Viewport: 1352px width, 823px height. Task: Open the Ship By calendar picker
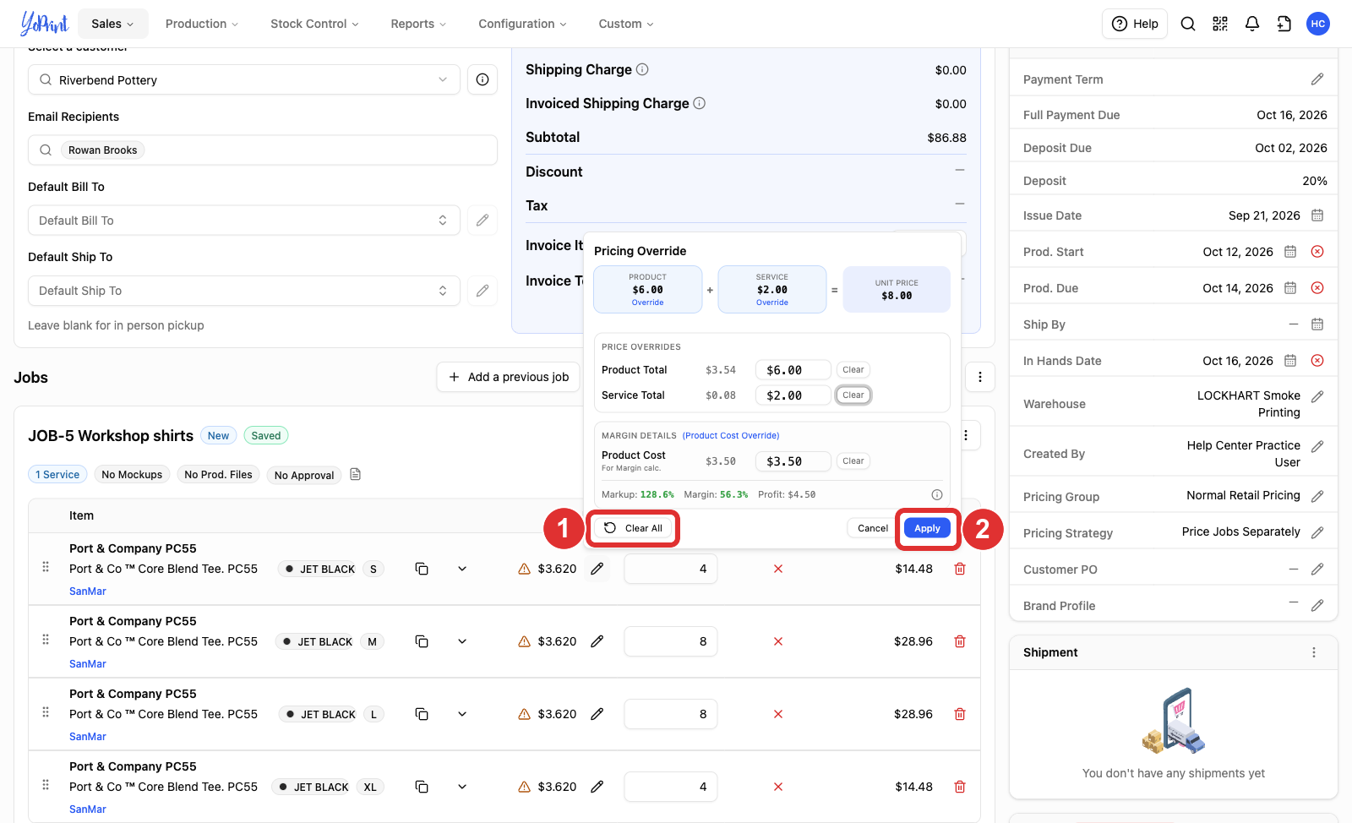coord(1317,324)
